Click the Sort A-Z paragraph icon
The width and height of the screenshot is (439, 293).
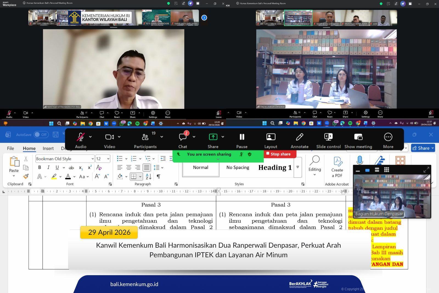[x=148, y=176]
